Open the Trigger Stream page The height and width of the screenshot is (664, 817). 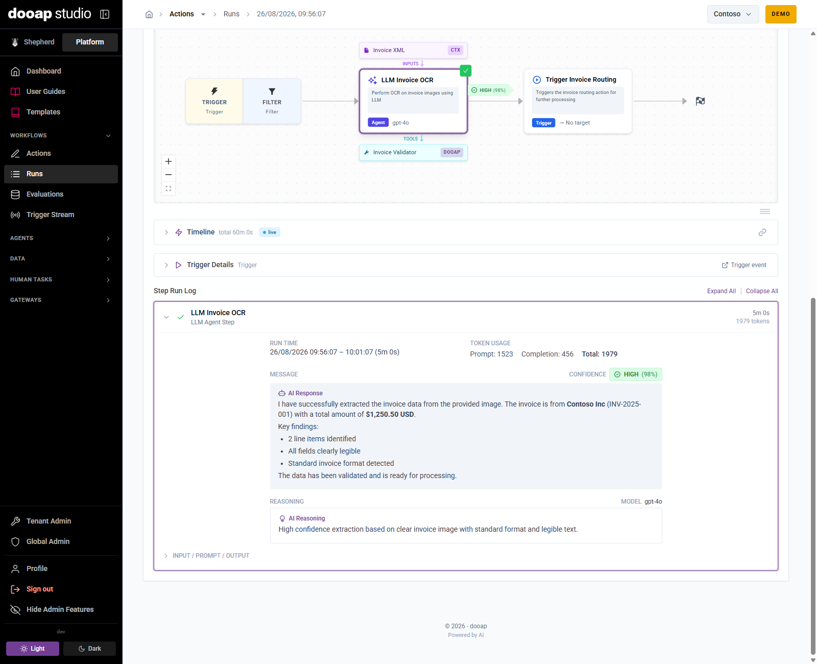61,215
